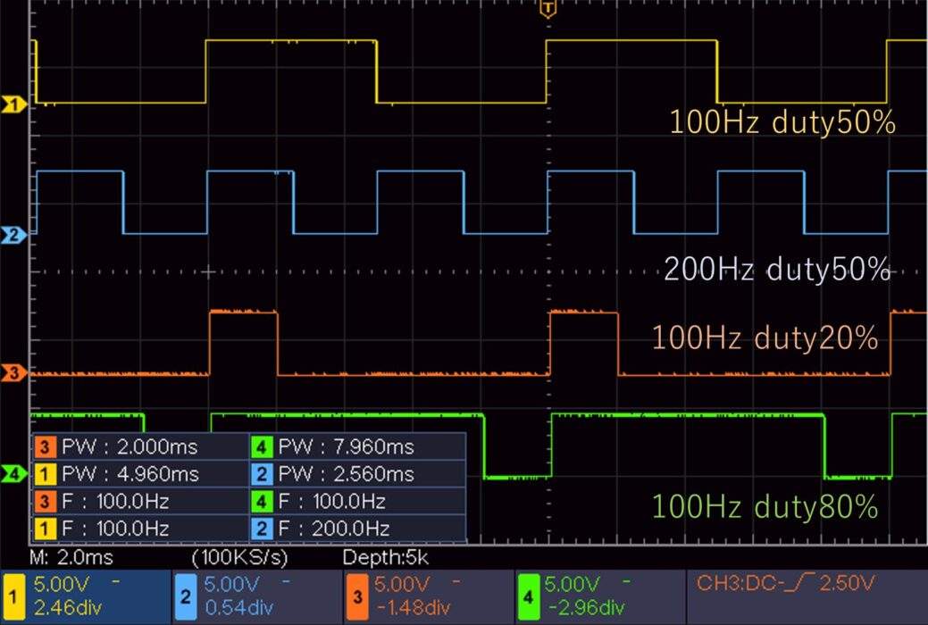Screen dimensions: 928x625
Task: Click the CH1 PW measurement badge
Action: tap(45, 474)
